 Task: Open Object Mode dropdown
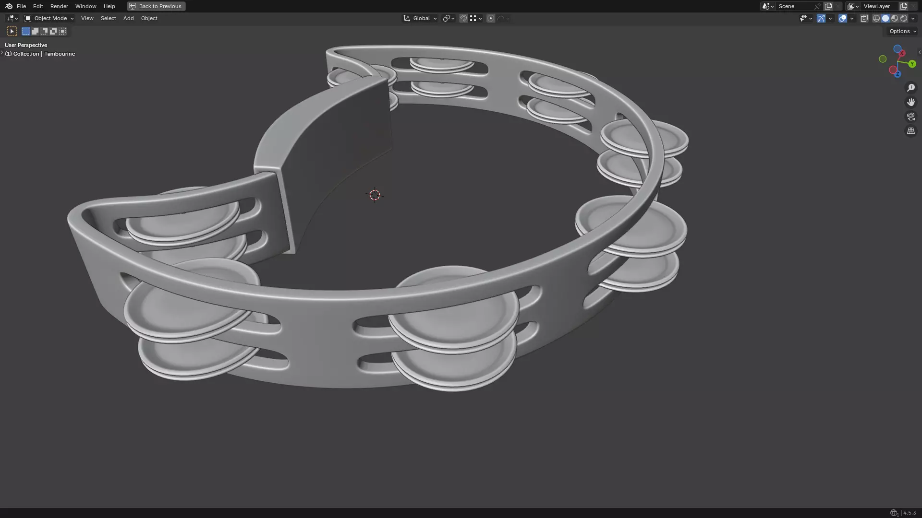point(49,18)
